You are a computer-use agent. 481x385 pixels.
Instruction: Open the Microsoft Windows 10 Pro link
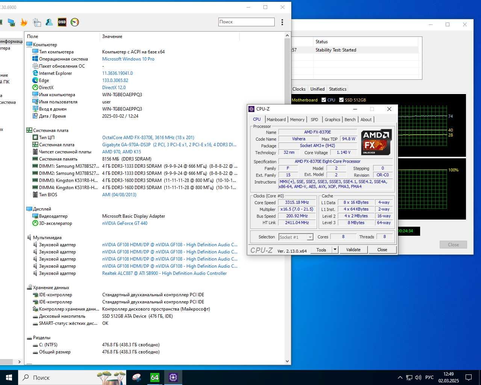pos(128,59)
